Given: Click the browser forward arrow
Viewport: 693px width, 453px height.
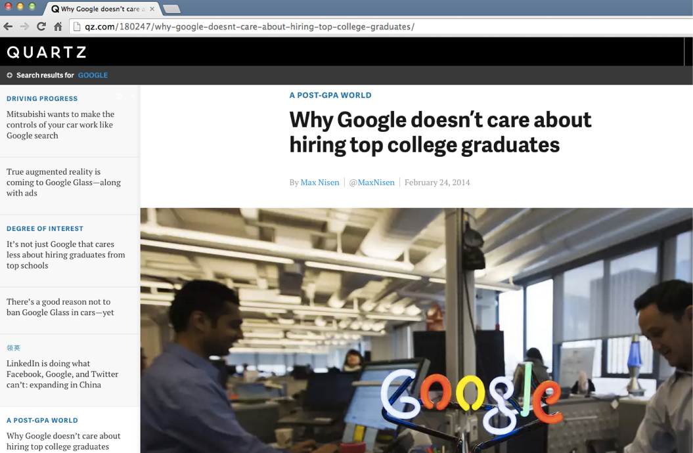Looking at the screenshot, I should click(x=25, y=26).
